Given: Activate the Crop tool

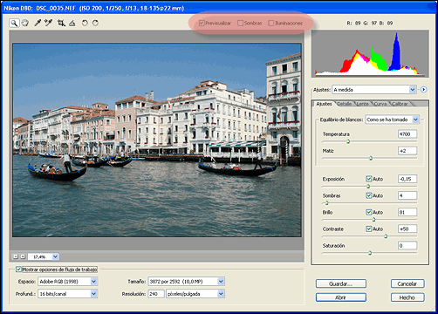Looking at the screenshot, I should coord(61,23).
